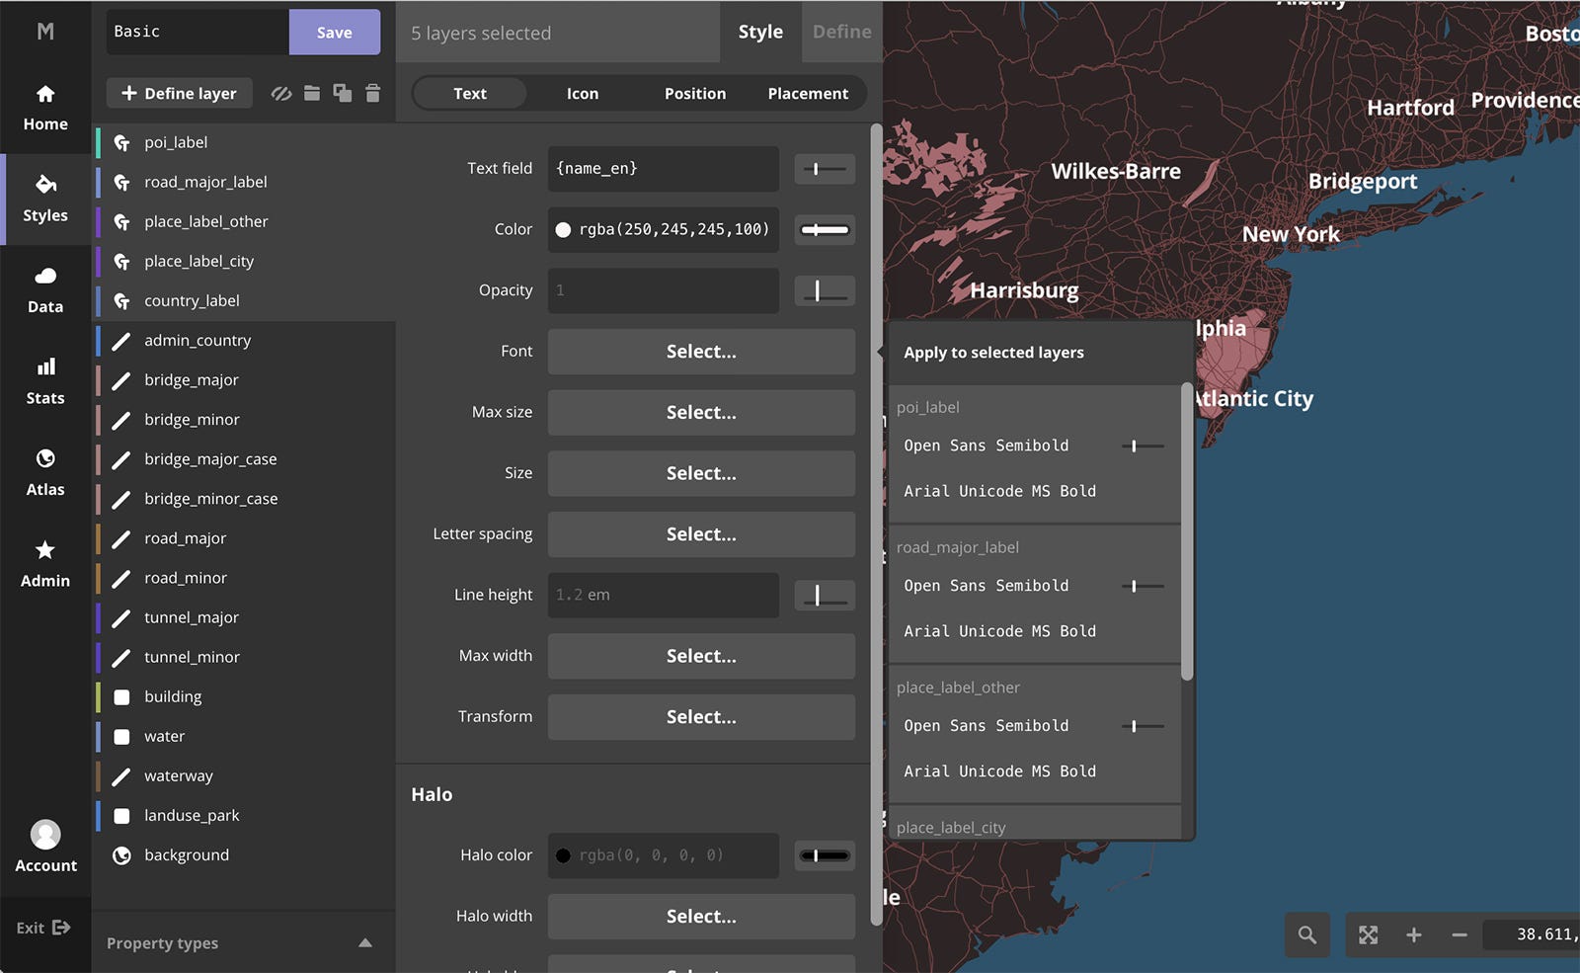Open the Atlas panel
Viewport: 1580px width, 973px height.
pyautogui.click(x=44, y=472)
